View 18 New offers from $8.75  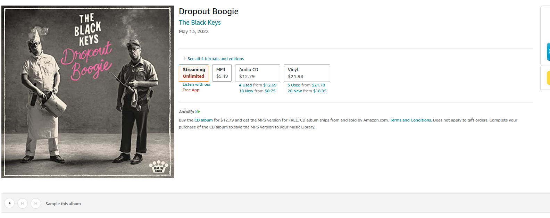[x=257, y=91]
